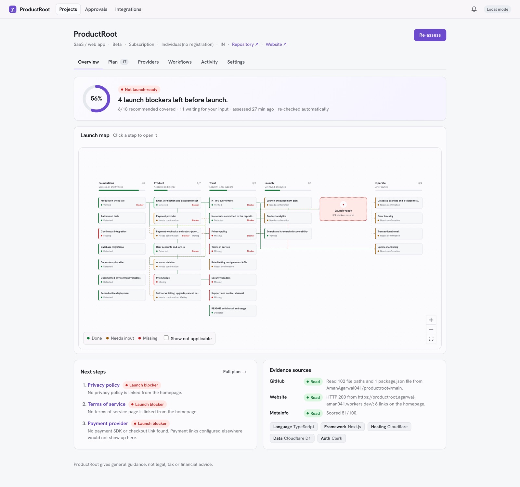Zoom in on the launch map
The image size is (520, 487).
[431, 320]
